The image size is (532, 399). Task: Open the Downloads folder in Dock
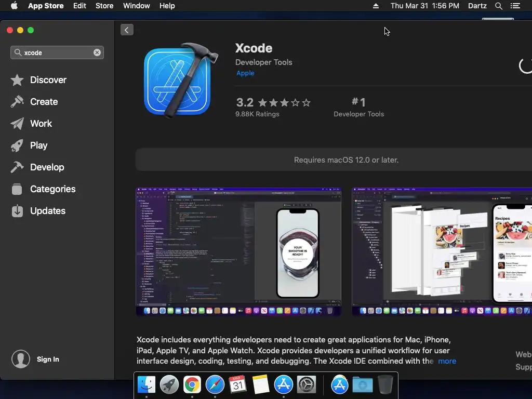(x=362, y=385)
